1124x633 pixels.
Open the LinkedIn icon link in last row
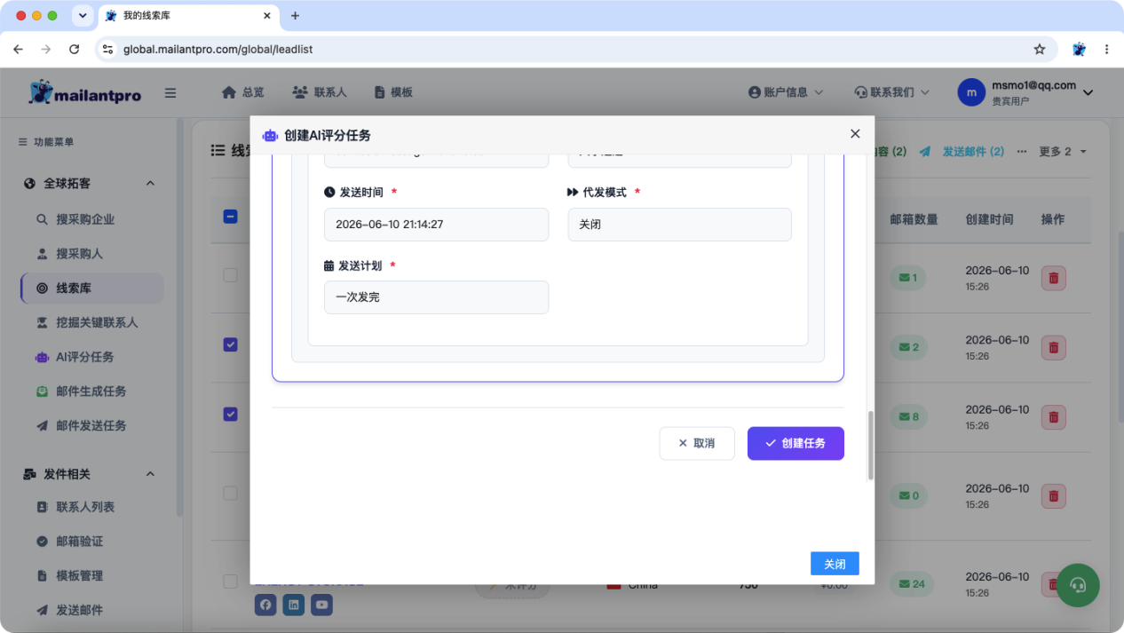click(293, 605)
